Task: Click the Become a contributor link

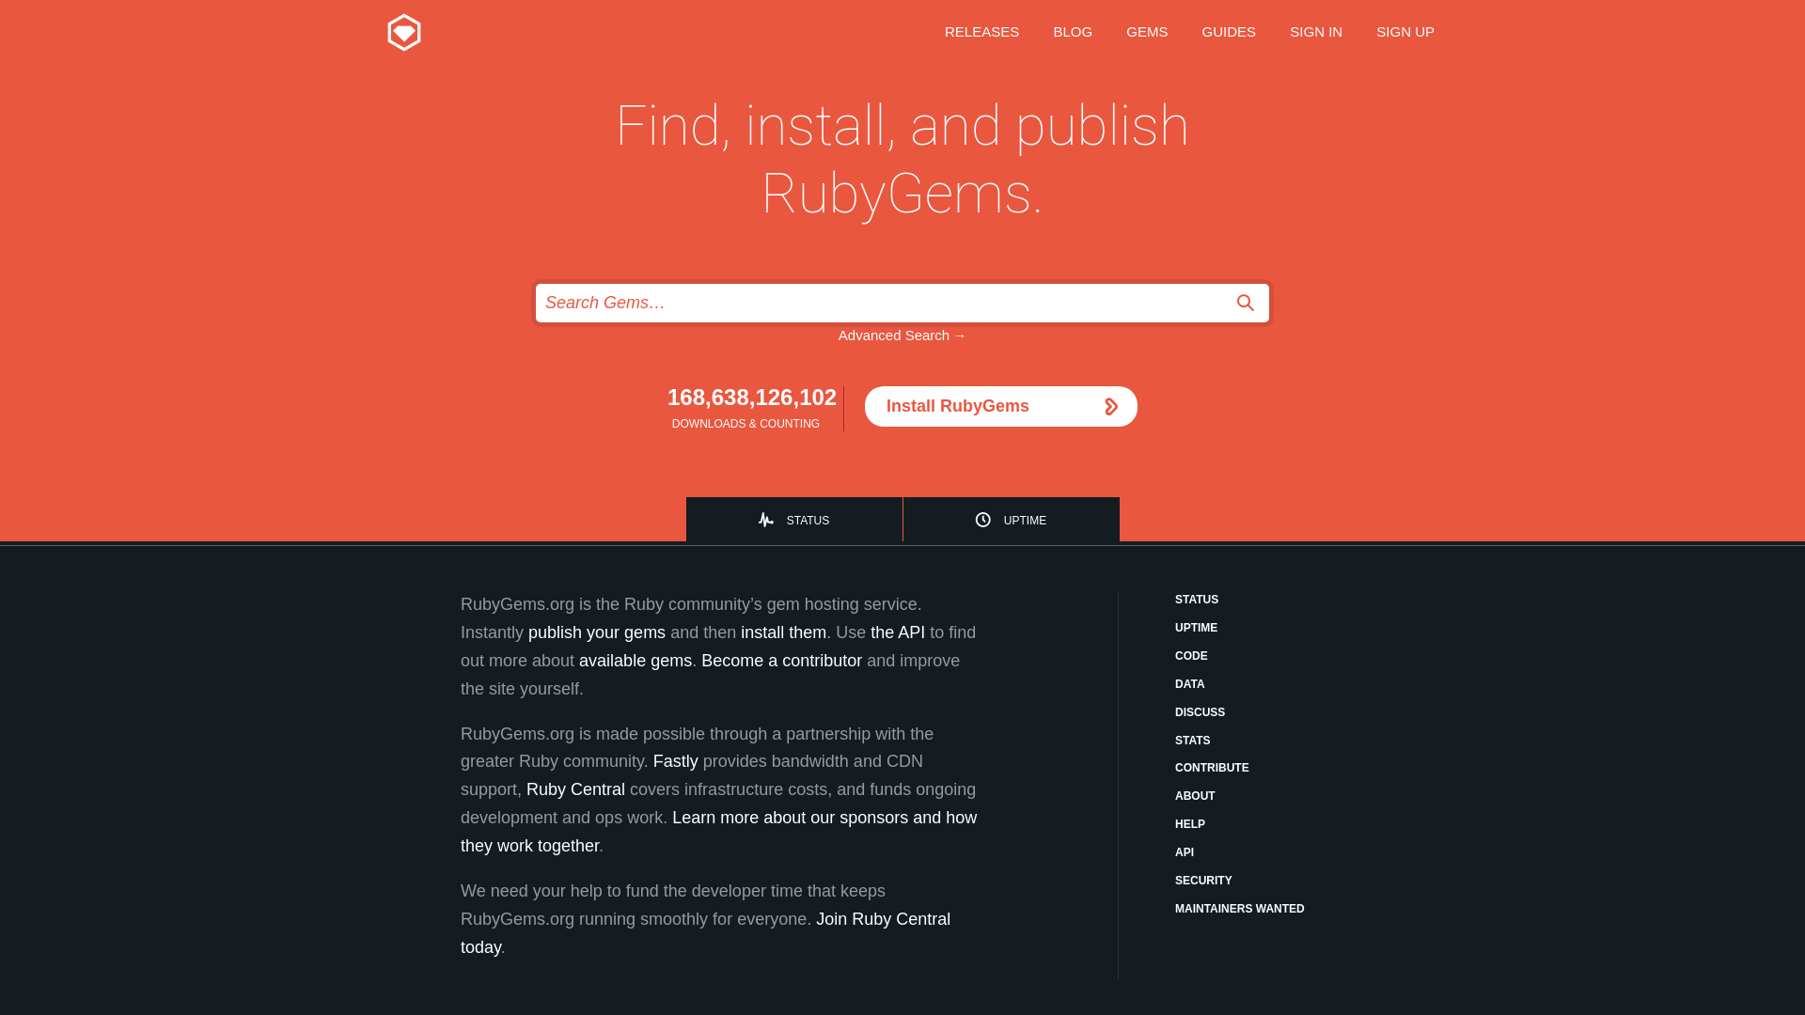Action: pyautogui.click(x=781, y=660)
